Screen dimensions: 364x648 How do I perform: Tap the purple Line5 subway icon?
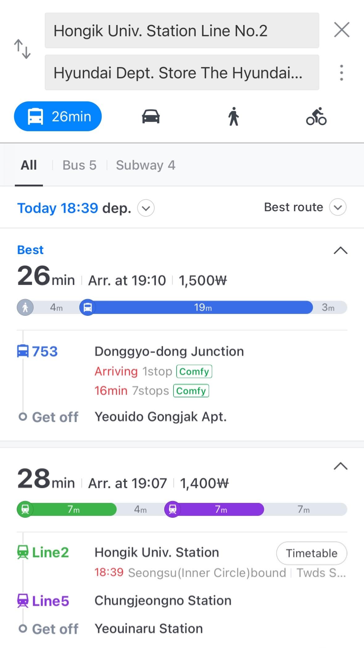click(x=23, y=601)
